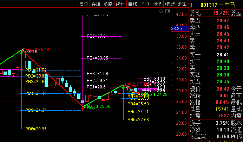Toggle the panel layout icon beside diamond
The height and width of the screenshot is (142, 243).
point(168,11)
